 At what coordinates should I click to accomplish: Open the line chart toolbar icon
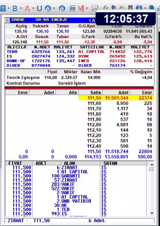click(95, 8)
